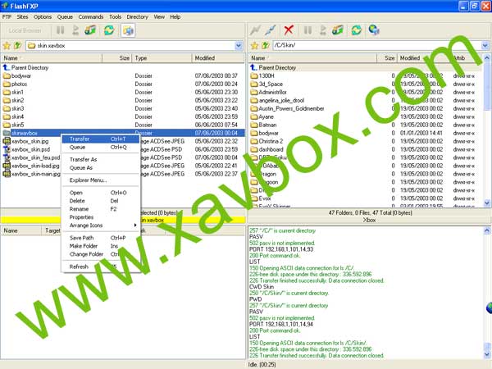This screenshot has height=369, width=492.
Task: Choose Delete in the context menu
Action: tap(100, 201)
